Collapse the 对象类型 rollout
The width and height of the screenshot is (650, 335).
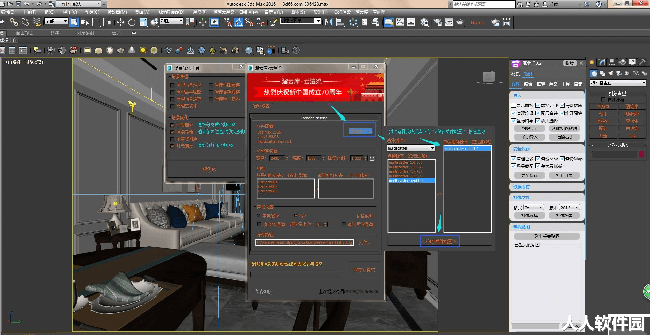(617, 94)
